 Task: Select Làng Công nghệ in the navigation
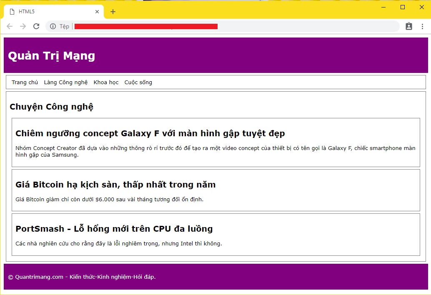pyautogui.click(x=65, y=82)
